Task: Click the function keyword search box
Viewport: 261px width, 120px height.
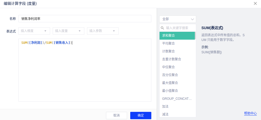Action: [x=179, y=28]
